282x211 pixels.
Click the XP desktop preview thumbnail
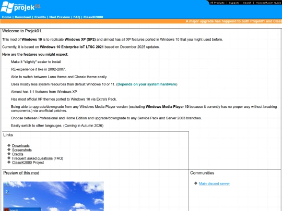tap(53, 196)
